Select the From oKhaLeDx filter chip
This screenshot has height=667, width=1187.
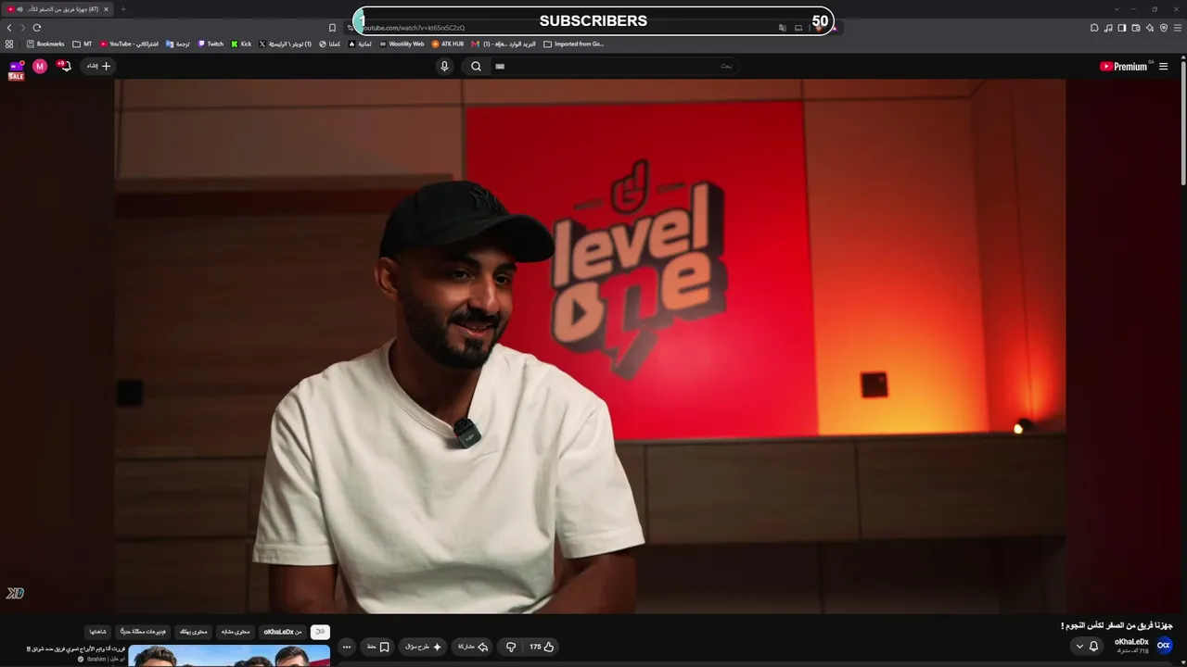(283, 632)
